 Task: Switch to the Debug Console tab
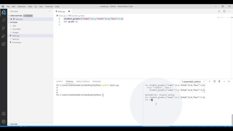83,82
